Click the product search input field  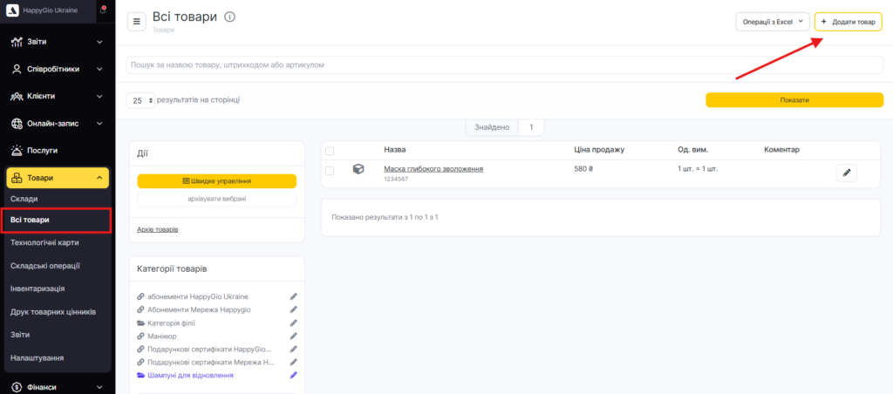pyautogui.click(x=504, y=65)
